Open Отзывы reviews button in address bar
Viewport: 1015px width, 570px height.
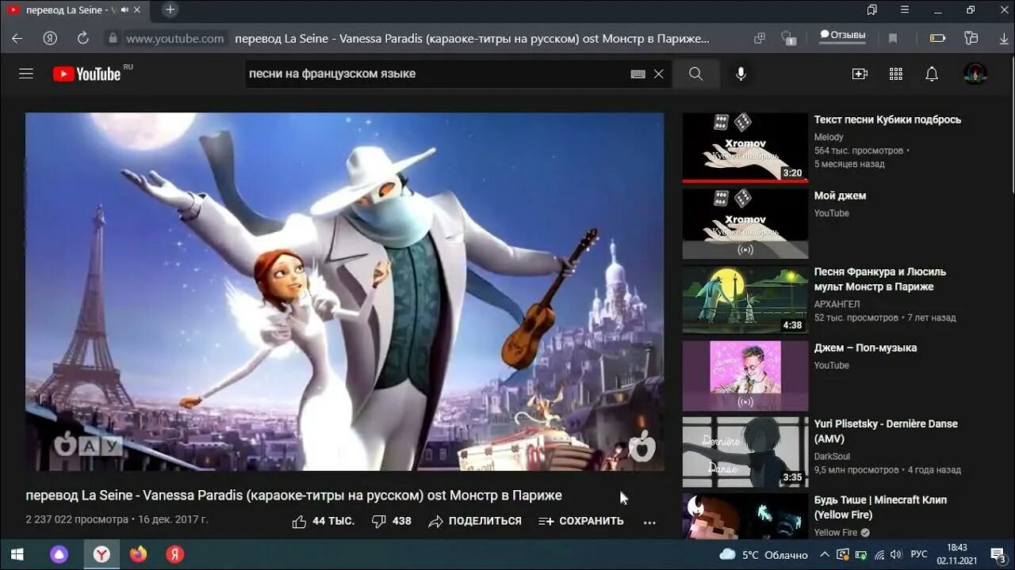(x=842, y=36)
